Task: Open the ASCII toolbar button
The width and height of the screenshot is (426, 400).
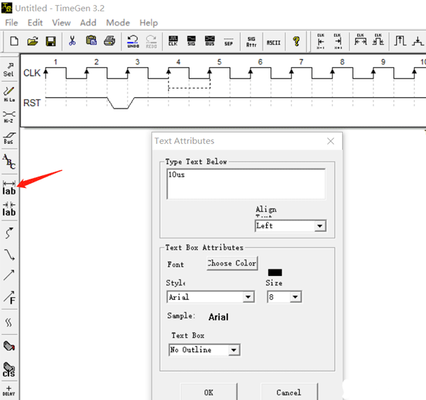Action: click(x=273, y=42)
